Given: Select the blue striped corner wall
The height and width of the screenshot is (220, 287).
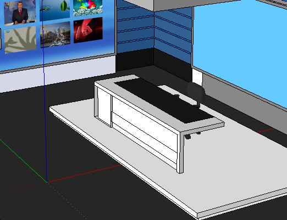Looking at the screenshot, I should pyautogui.click(x=154, y=31).
